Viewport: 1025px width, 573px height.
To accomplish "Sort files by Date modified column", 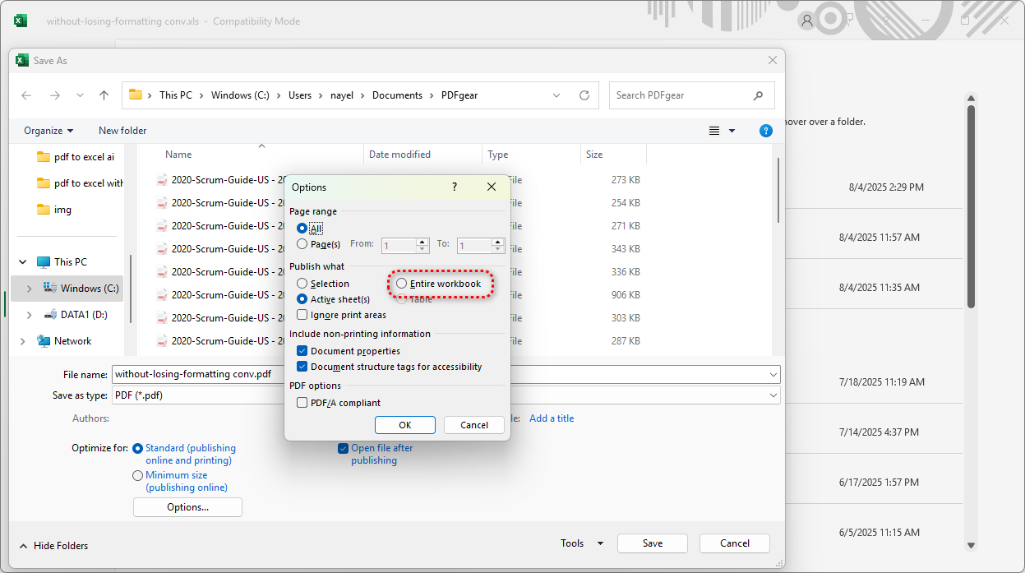I will tap(399, 155).
